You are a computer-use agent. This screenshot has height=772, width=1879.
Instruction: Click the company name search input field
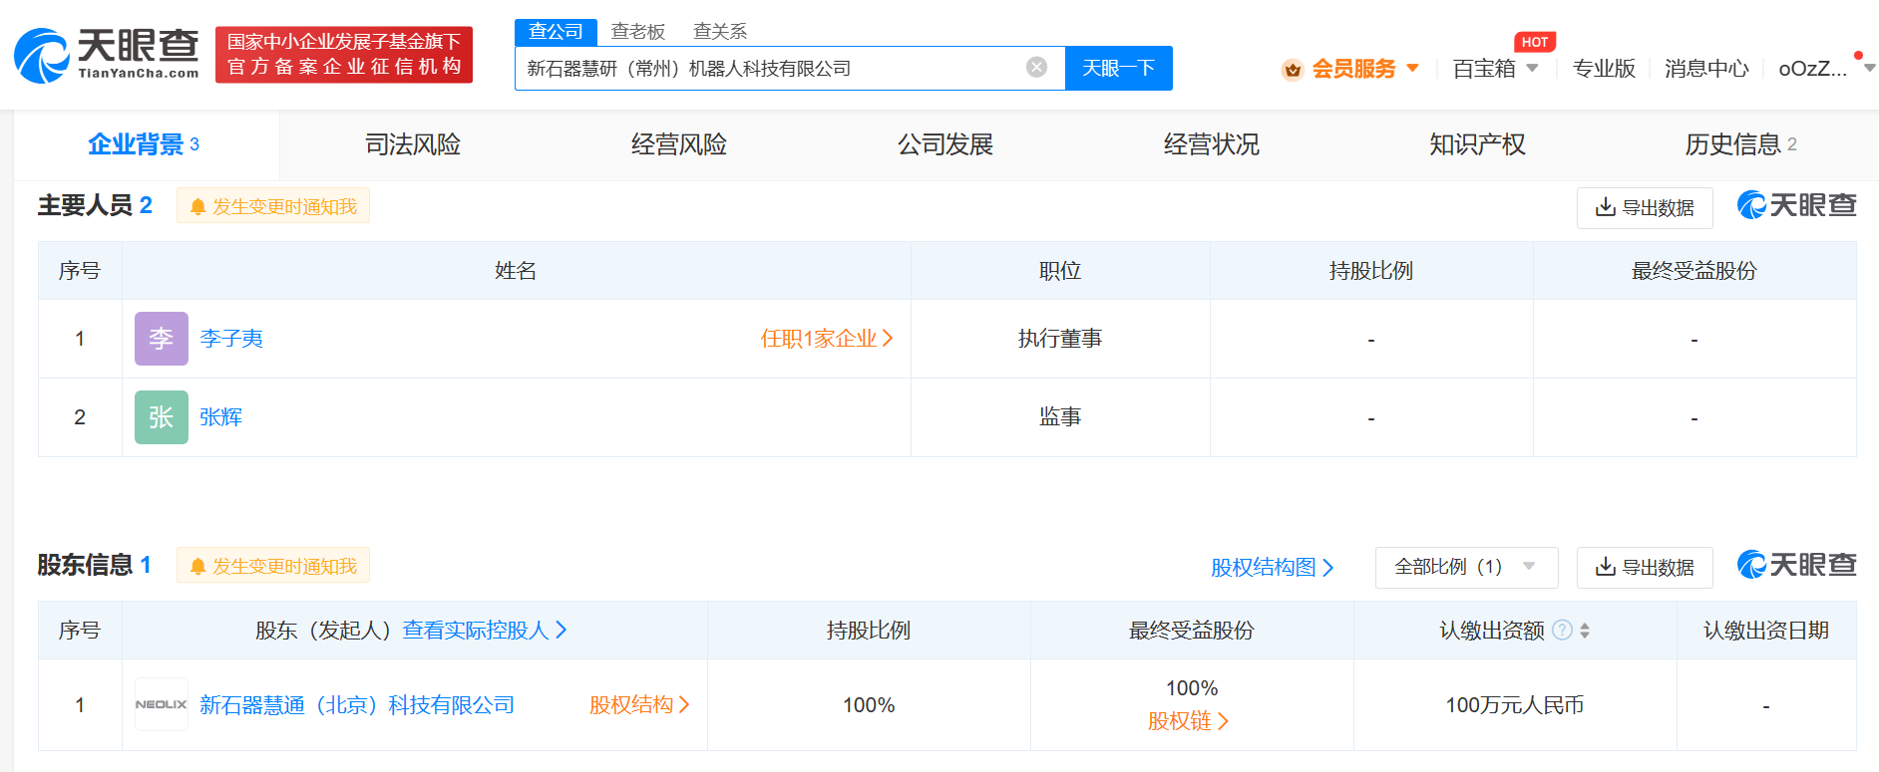(768, 68)
